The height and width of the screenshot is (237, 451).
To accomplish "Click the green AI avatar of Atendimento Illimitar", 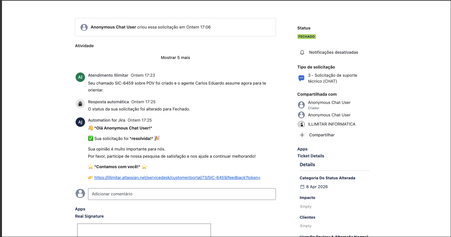I will (x=80, y=77).
